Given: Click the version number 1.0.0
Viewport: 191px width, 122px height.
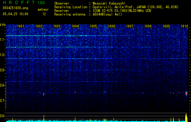Looking at the screenshot, I should pyautogui.click(x=41, y=3).
